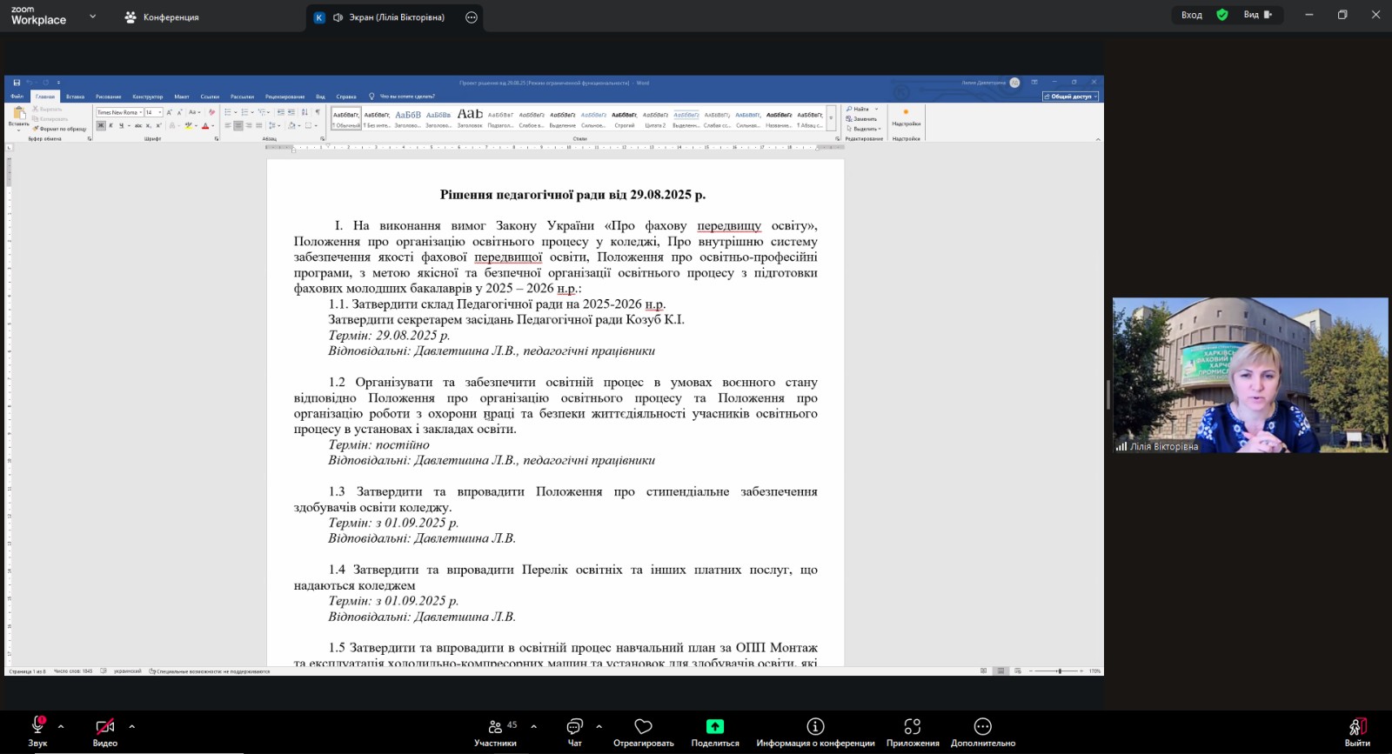Switch to the Вставка ribbon tab
This screenshot has height=754, width=1392.
point(75,97)
